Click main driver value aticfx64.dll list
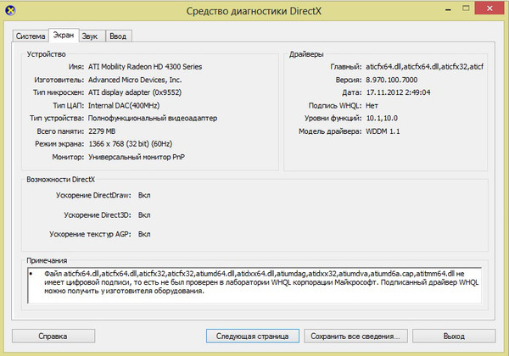The height and width of the screenshot is (356, 509). click(x=425, y=66)
